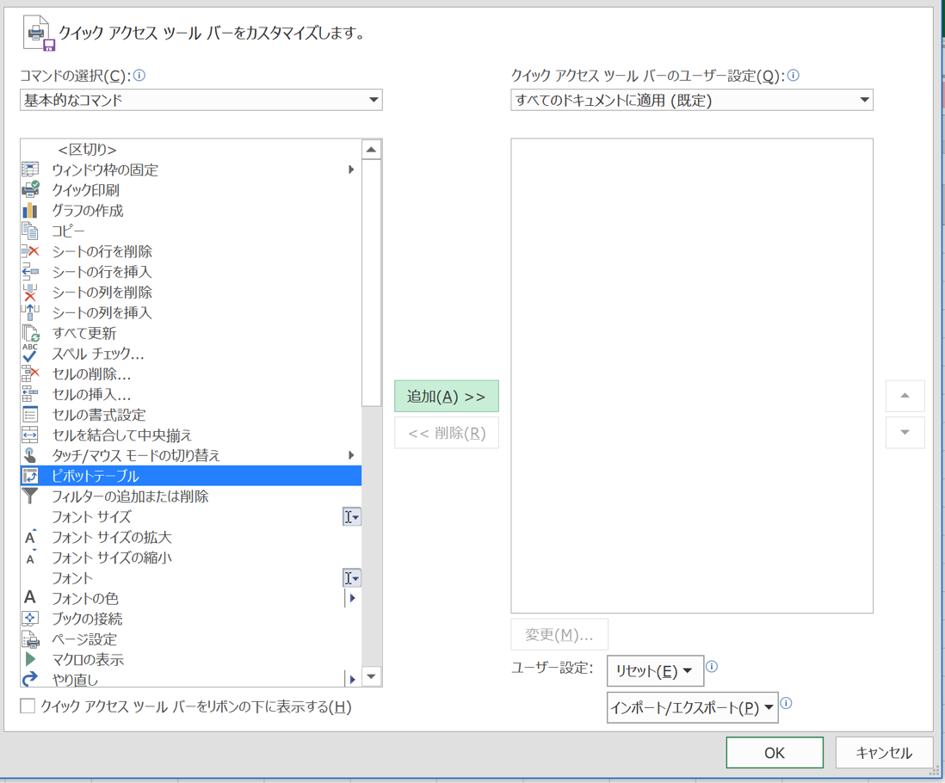Click the move up arrow button
Screen dimensions: 945x783
pos(905,397)
